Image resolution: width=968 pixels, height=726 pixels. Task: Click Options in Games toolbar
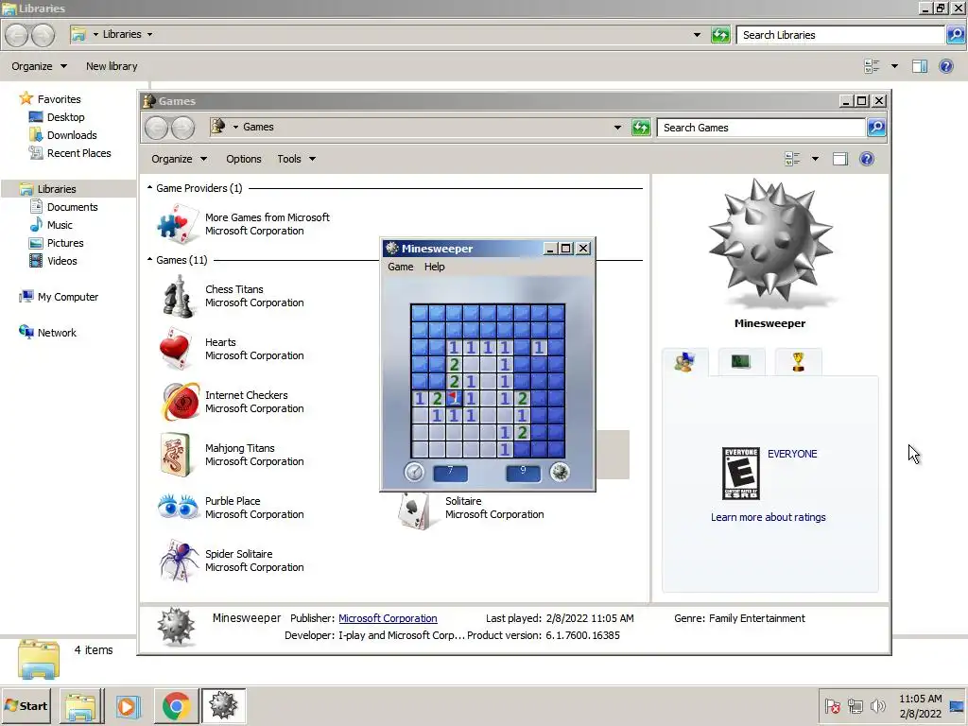click(x=243, y=159)
